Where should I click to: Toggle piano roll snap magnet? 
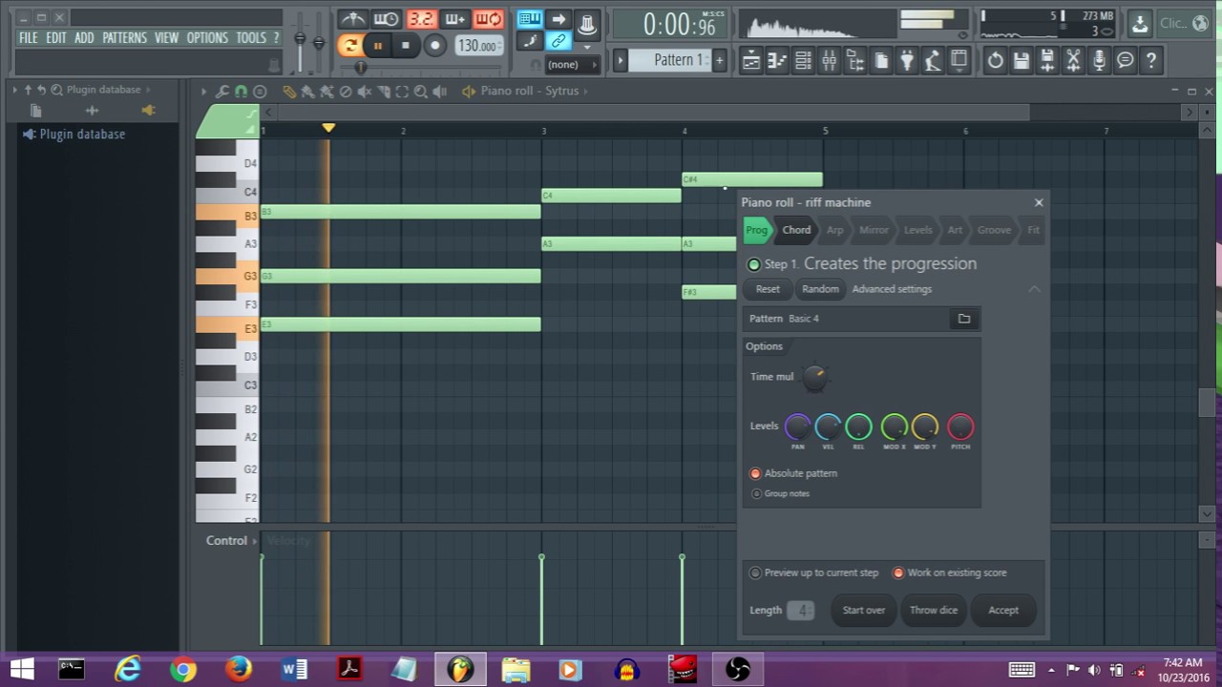tap(242, 92)
